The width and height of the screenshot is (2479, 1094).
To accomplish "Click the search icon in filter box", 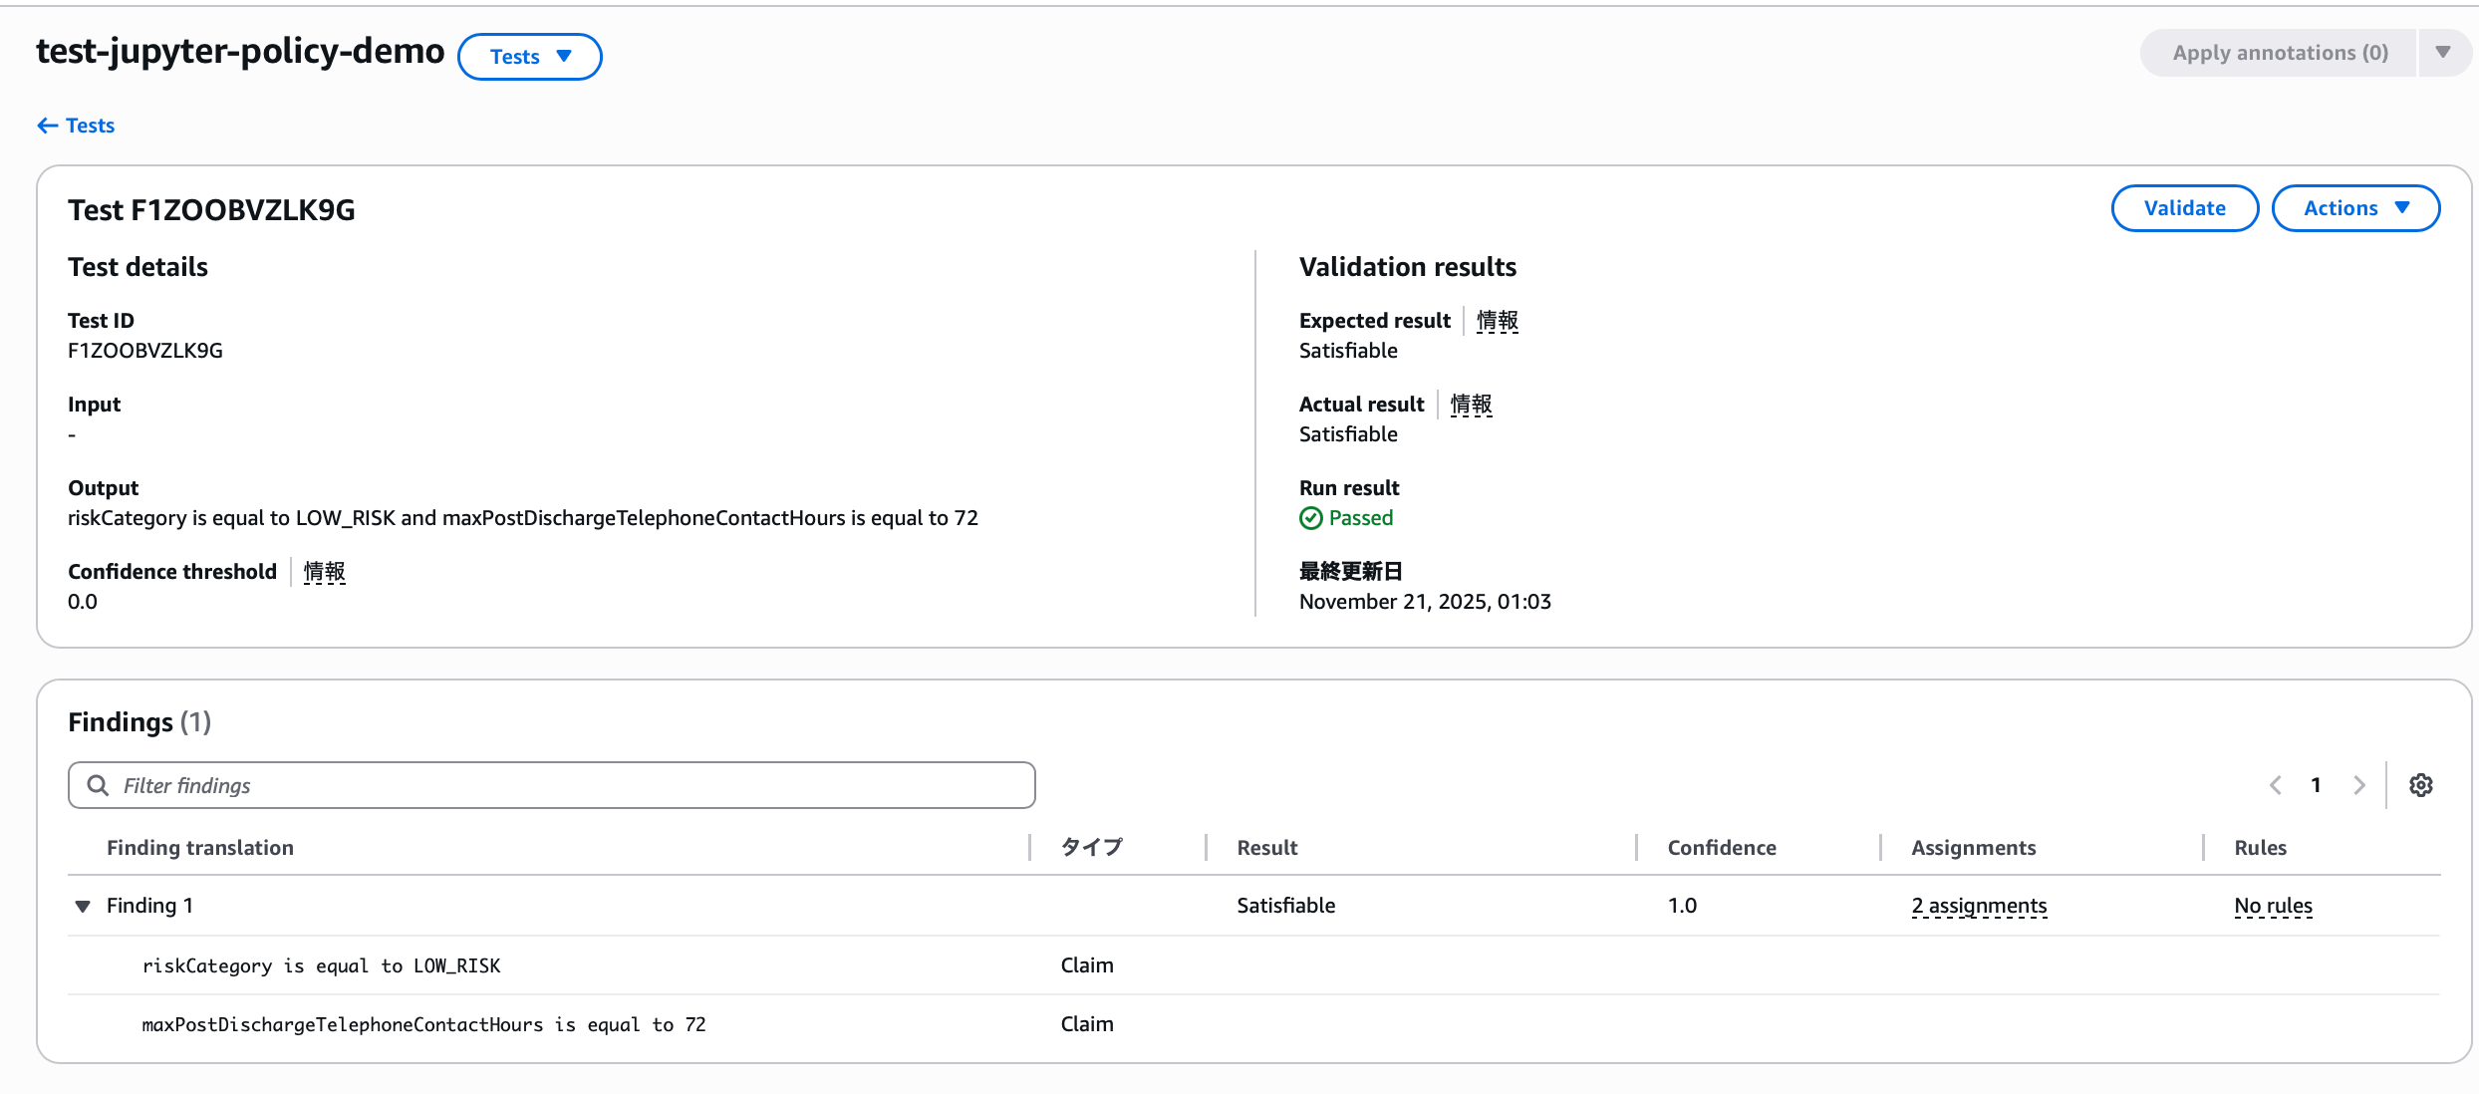I will (98, 785).
